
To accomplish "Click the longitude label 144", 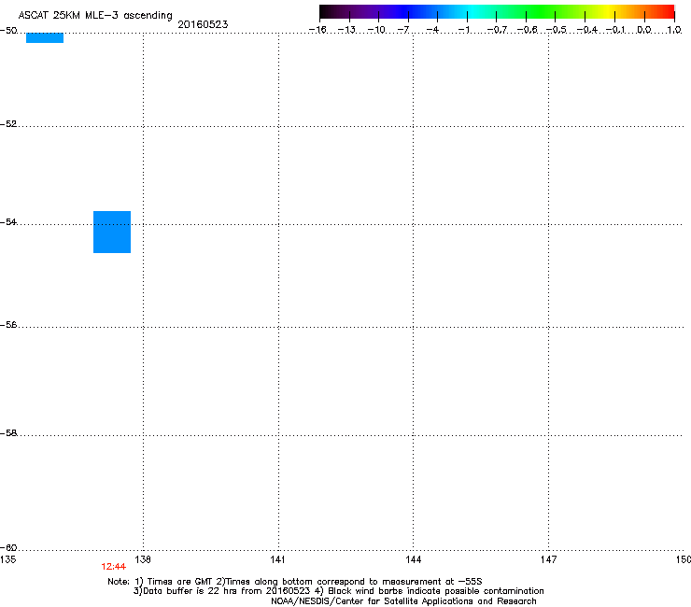I will [x=413, y=559].
